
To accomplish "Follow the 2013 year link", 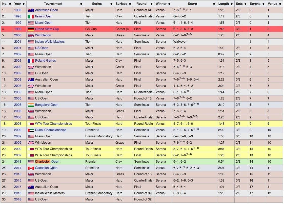I will tap(18, 162).
